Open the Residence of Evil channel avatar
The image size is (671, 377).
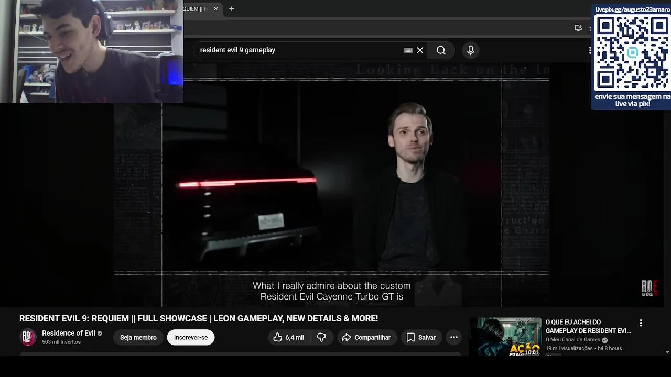(x=28, y=337)
